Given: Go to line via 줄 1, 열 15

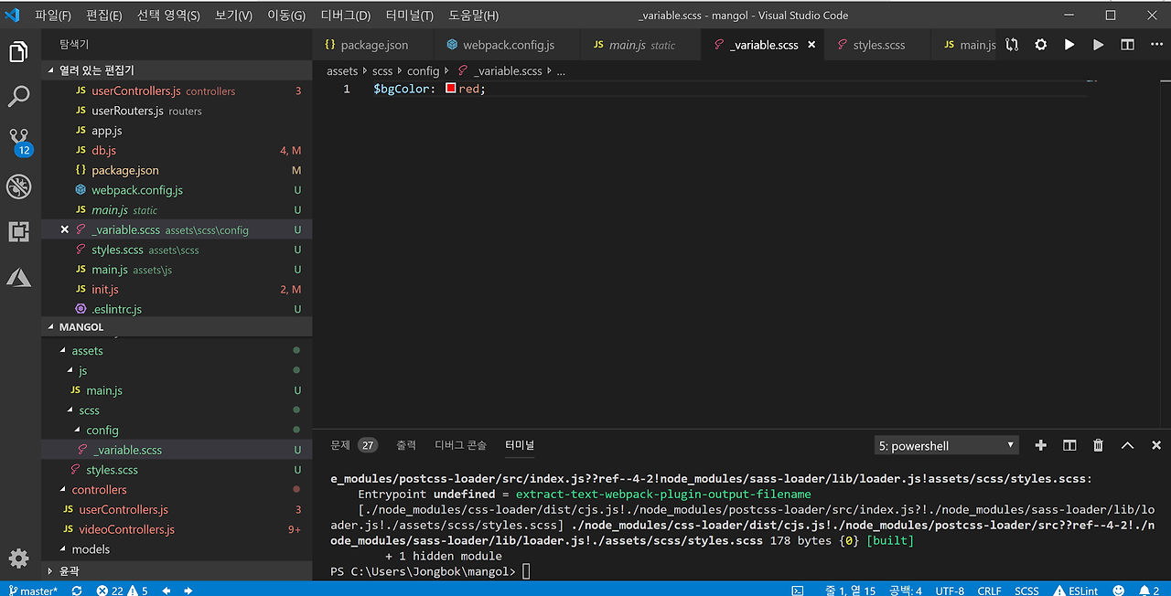Looking at the screenshot, I should pos(850,591).
